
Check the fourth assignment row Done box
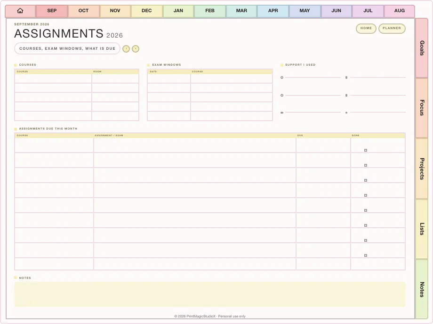click(x=366, y=195)
